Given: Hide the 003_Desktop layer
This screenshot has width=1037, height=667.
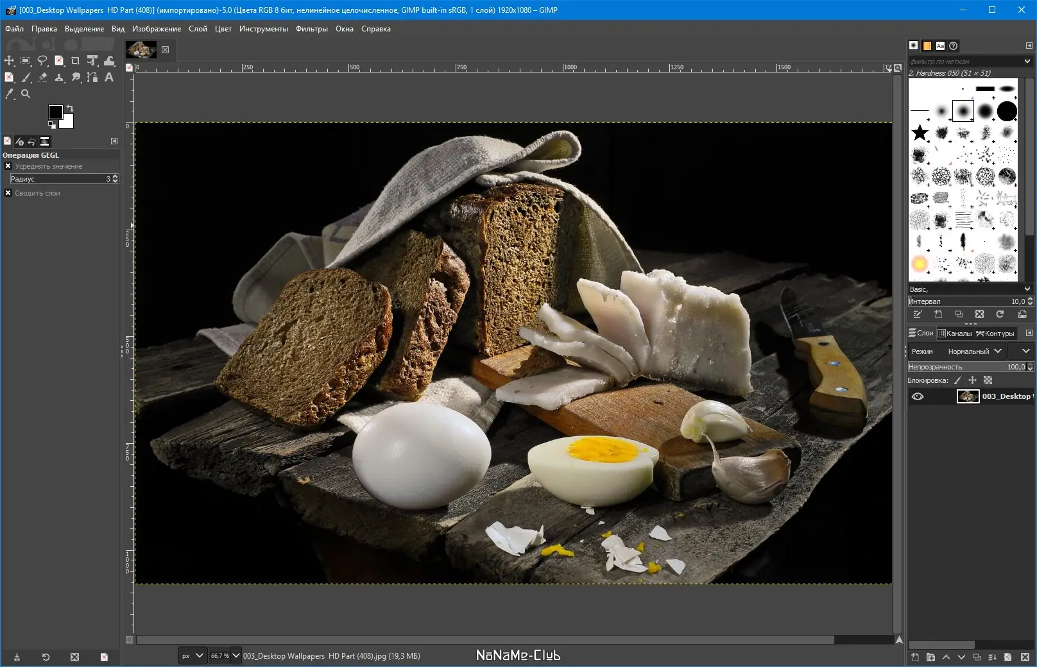Looking at the screenshot, I should [918, 396].
